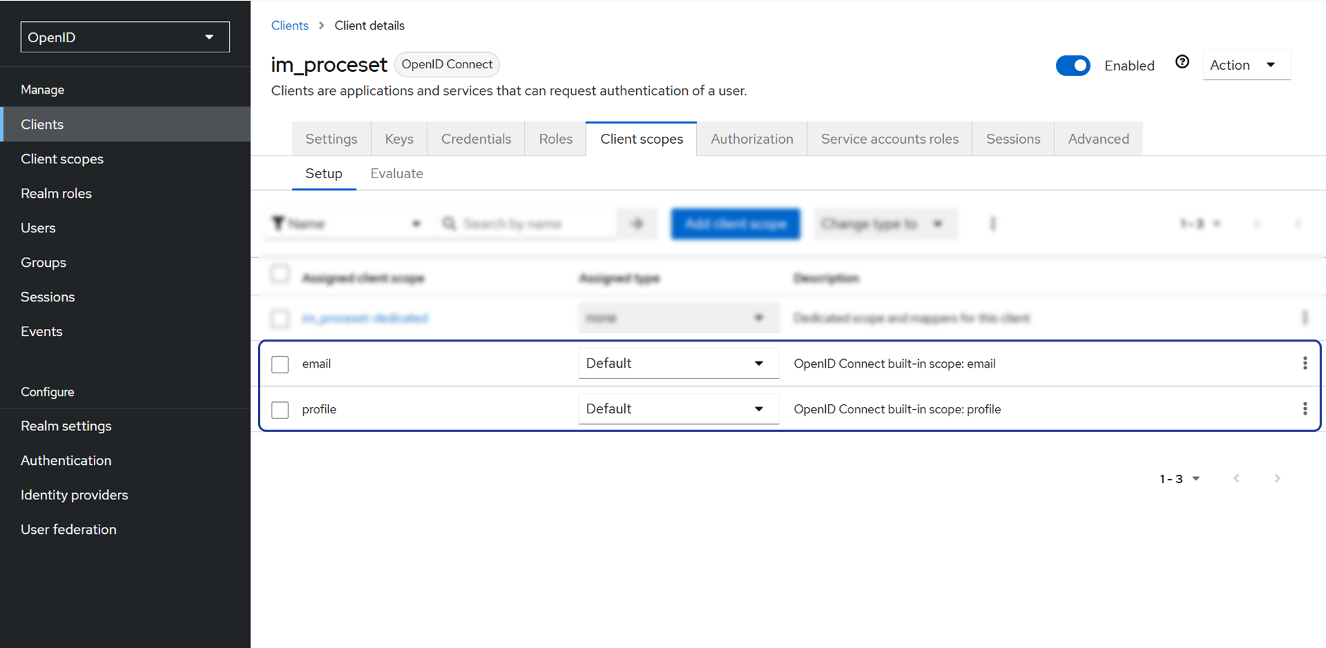The image size is (1326, 648).
Task: Toggle the Enabled switch off
Action: pyautogui.click(x=1073, y=66)
